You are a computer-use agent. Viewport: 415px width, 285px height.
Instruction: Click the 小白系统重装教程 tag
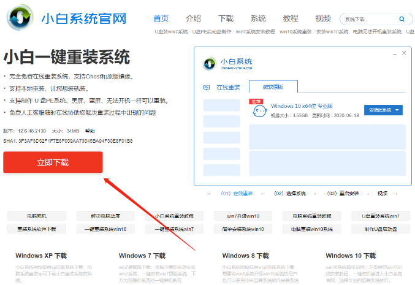point(174,216)
